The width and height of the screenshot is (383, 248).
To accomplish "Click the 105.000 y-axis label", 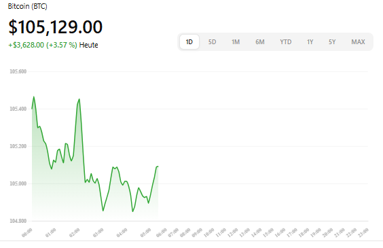I will (x=18, y=183).
